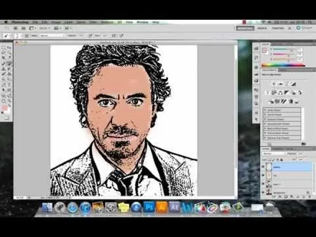Open the zoom level dropdown in application bar
Image resolution: width=316 pixels, height=237 pixels.
pos(45,28)
